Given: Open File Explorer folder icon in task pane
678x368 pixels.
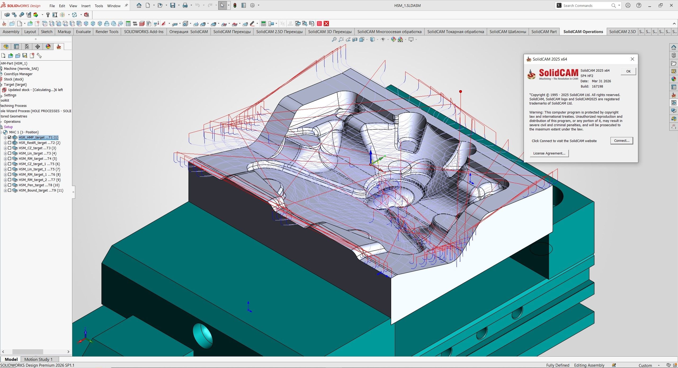Looking at the screenshot, I should click(x=674, y=63).
